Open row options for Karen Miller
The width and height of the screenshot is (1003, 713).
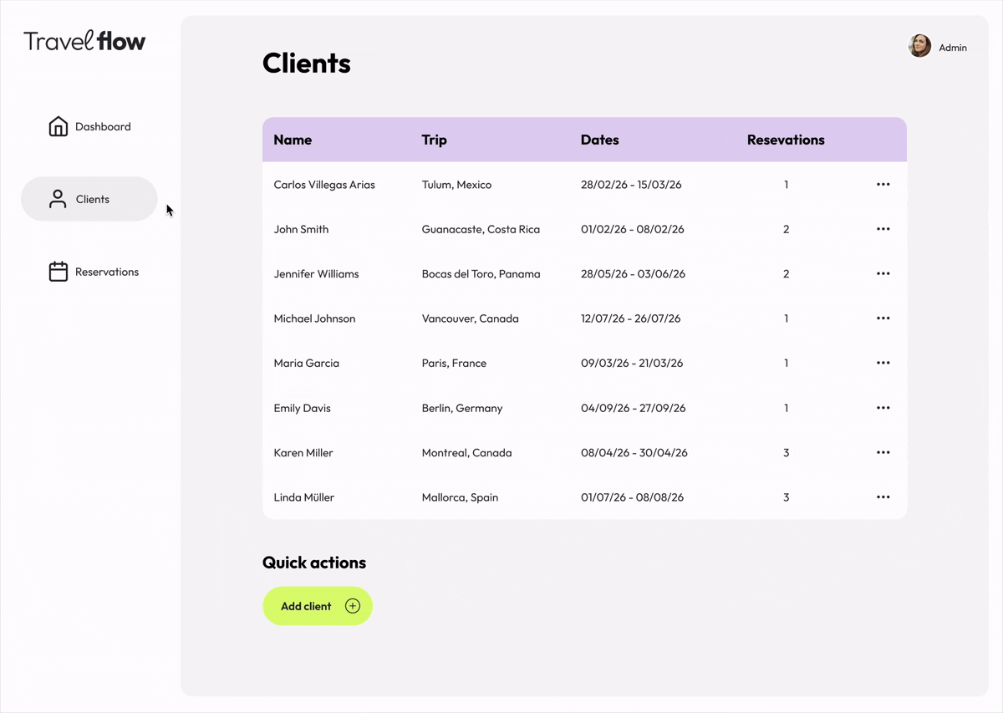tap(883, 452)
